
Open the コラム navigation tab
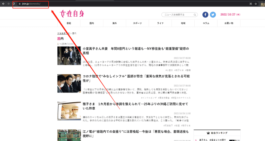point(206,23)
